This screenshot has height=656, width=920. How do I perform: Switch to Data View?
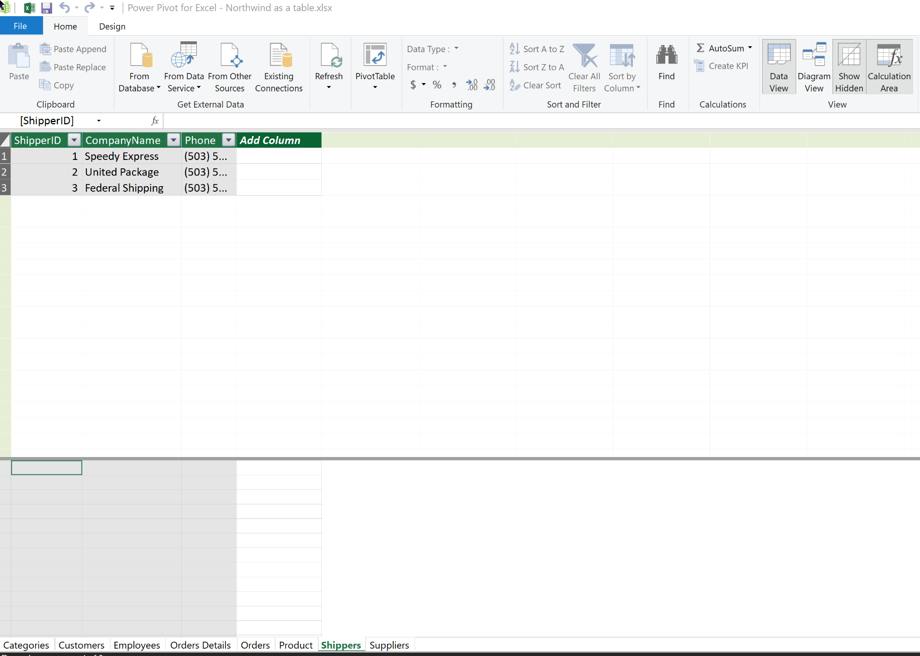point(779,67)
